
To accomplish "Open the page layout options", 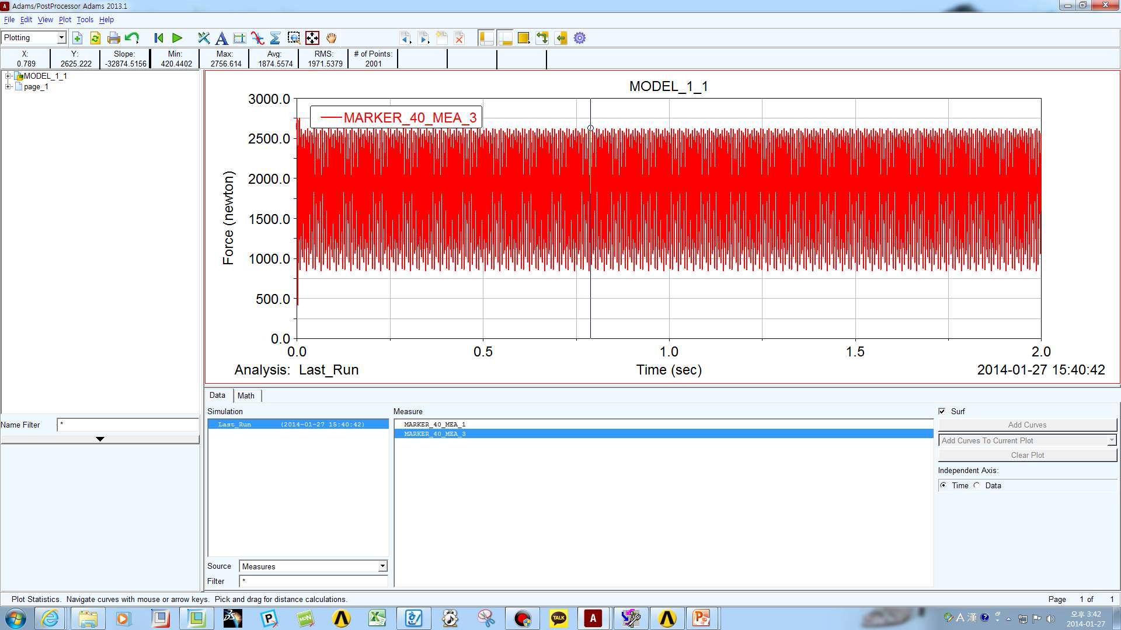I will point(524,38).
